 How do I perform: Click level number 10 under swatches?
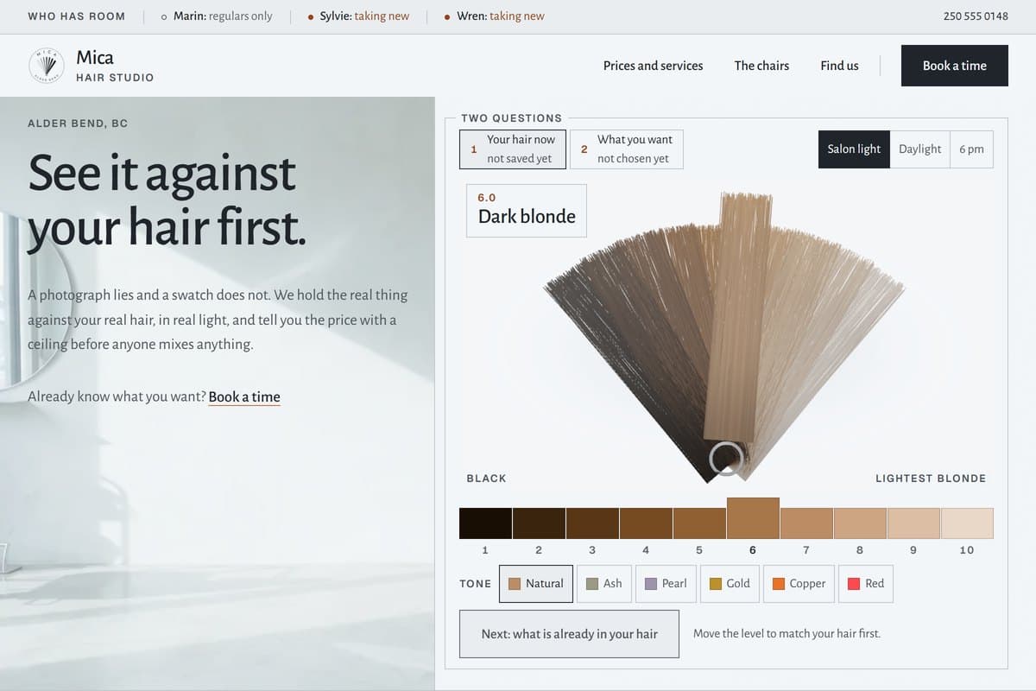pos(967,550)
